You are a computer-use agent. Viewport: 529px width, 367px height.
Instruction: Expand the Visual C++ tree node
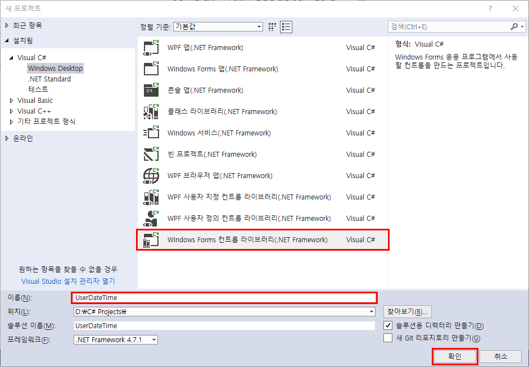click(11, 111)
